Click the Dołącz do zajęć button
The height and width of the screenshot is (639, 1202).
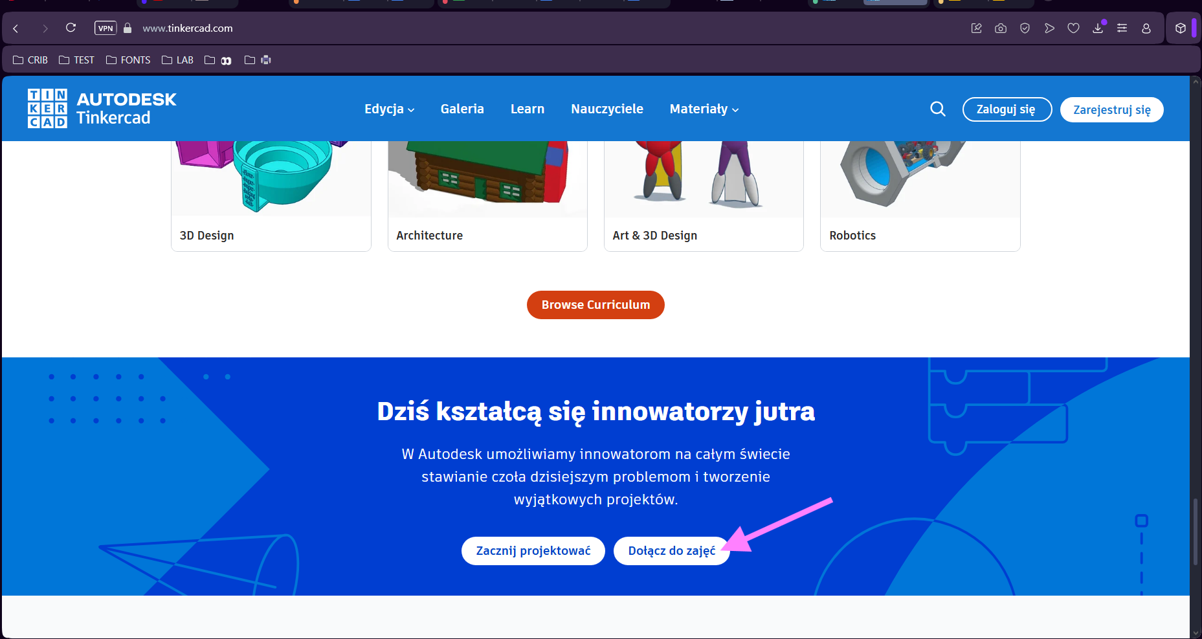[671, 550]
